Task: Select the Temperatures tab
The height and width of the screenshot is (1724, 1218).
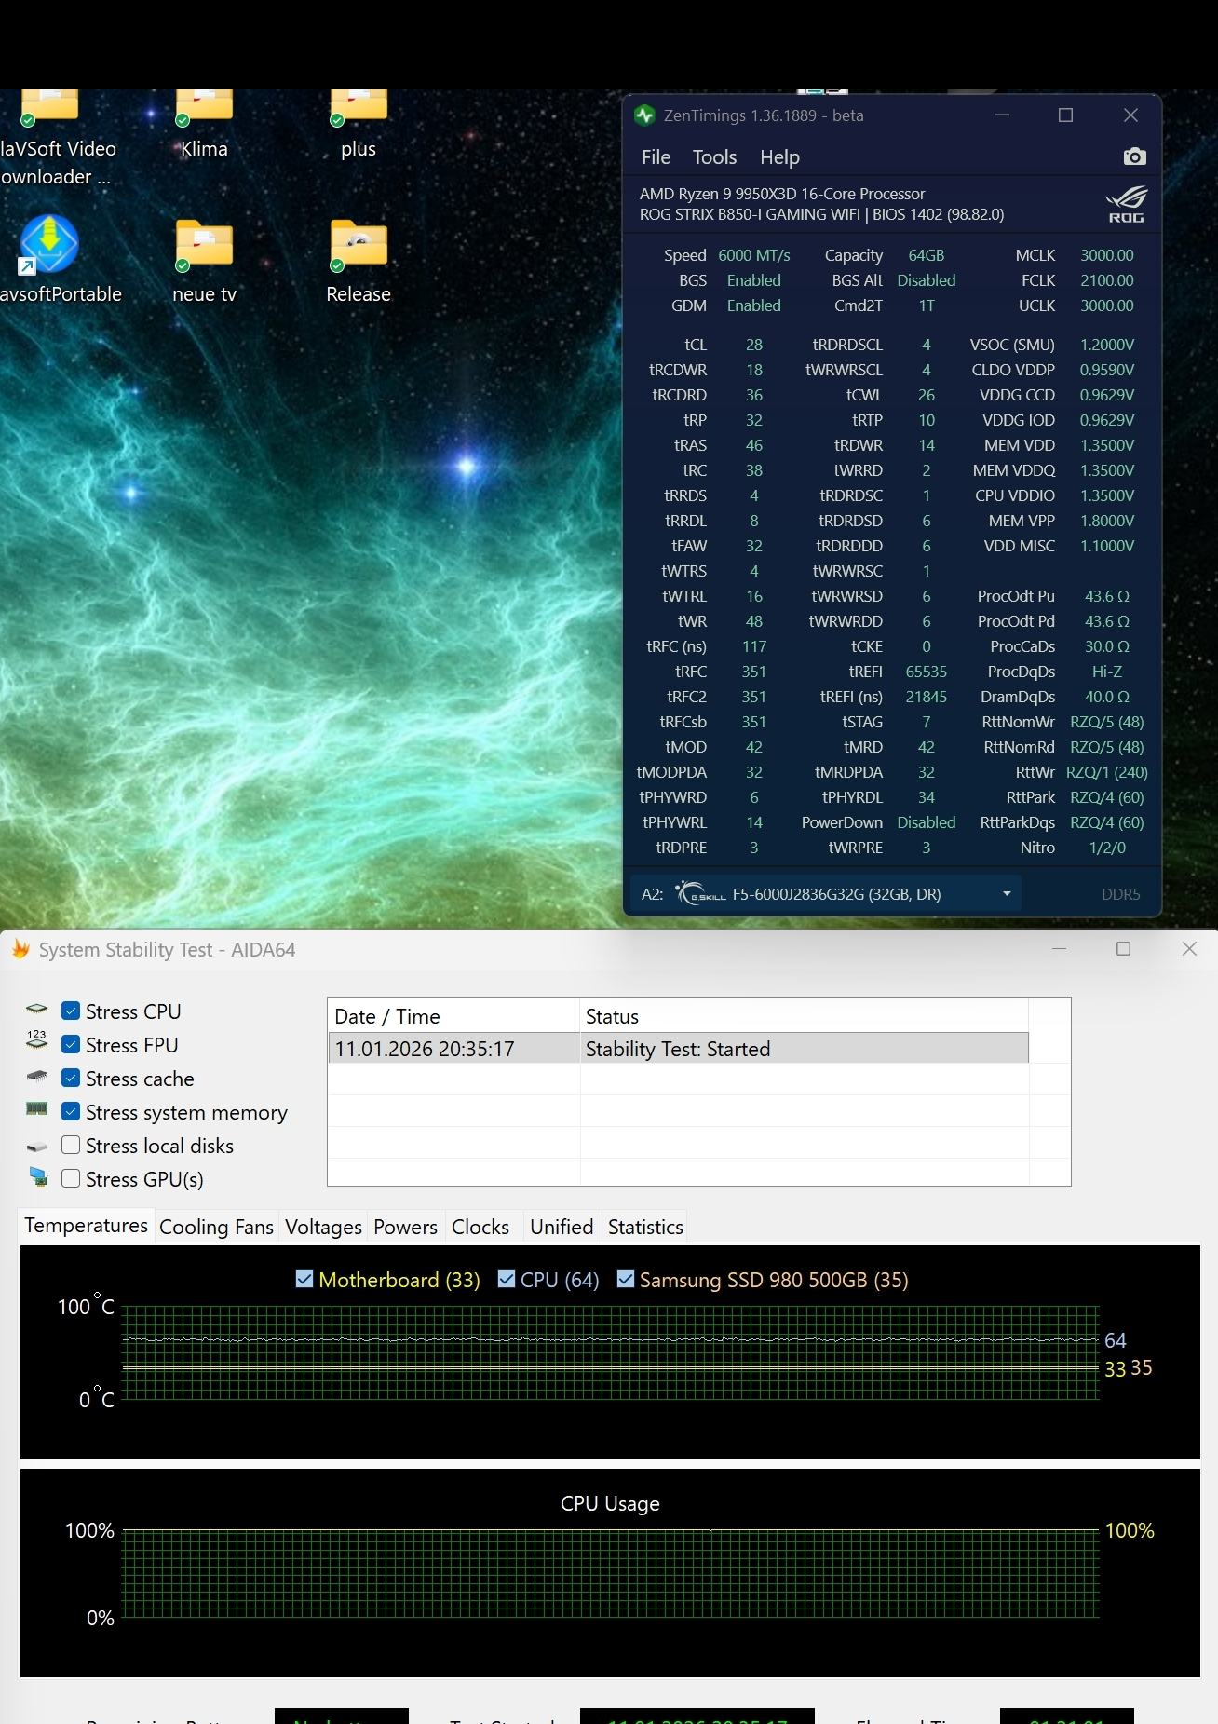Action: [x=86, y=1225]
